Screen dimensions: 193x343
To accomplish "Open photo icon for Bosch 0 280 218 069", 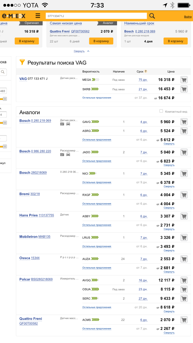I will [62, 124].
